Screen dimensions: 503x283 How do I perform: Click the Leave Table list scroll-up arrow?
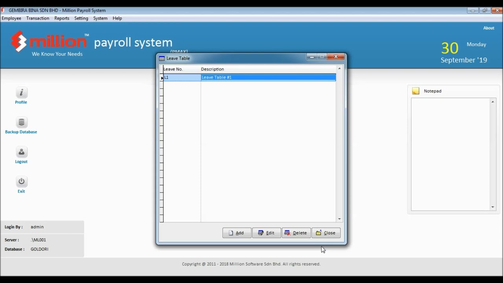point(340,69)
